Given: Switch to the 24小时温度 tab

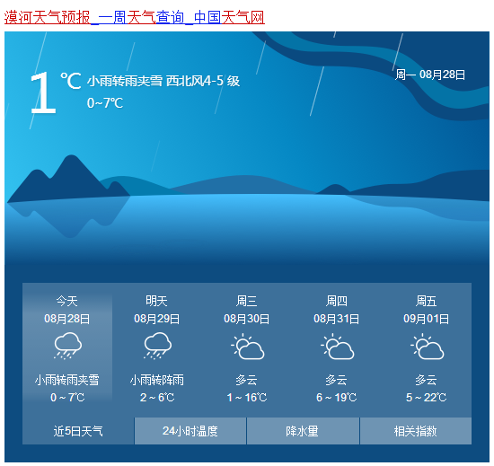Looking at the screenshot, I should point(190,431).
